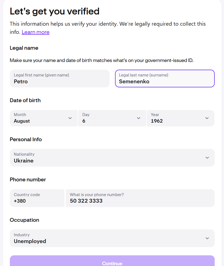The image size is (224, 266).
Task: Expand the Nationality selector showing Ukraine
Action: [x=109, y=158]
